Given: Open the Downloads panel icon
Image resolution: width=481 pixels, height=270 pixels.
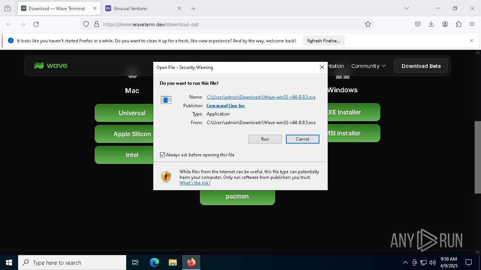Looking at the screenshot, I should 431,24.
